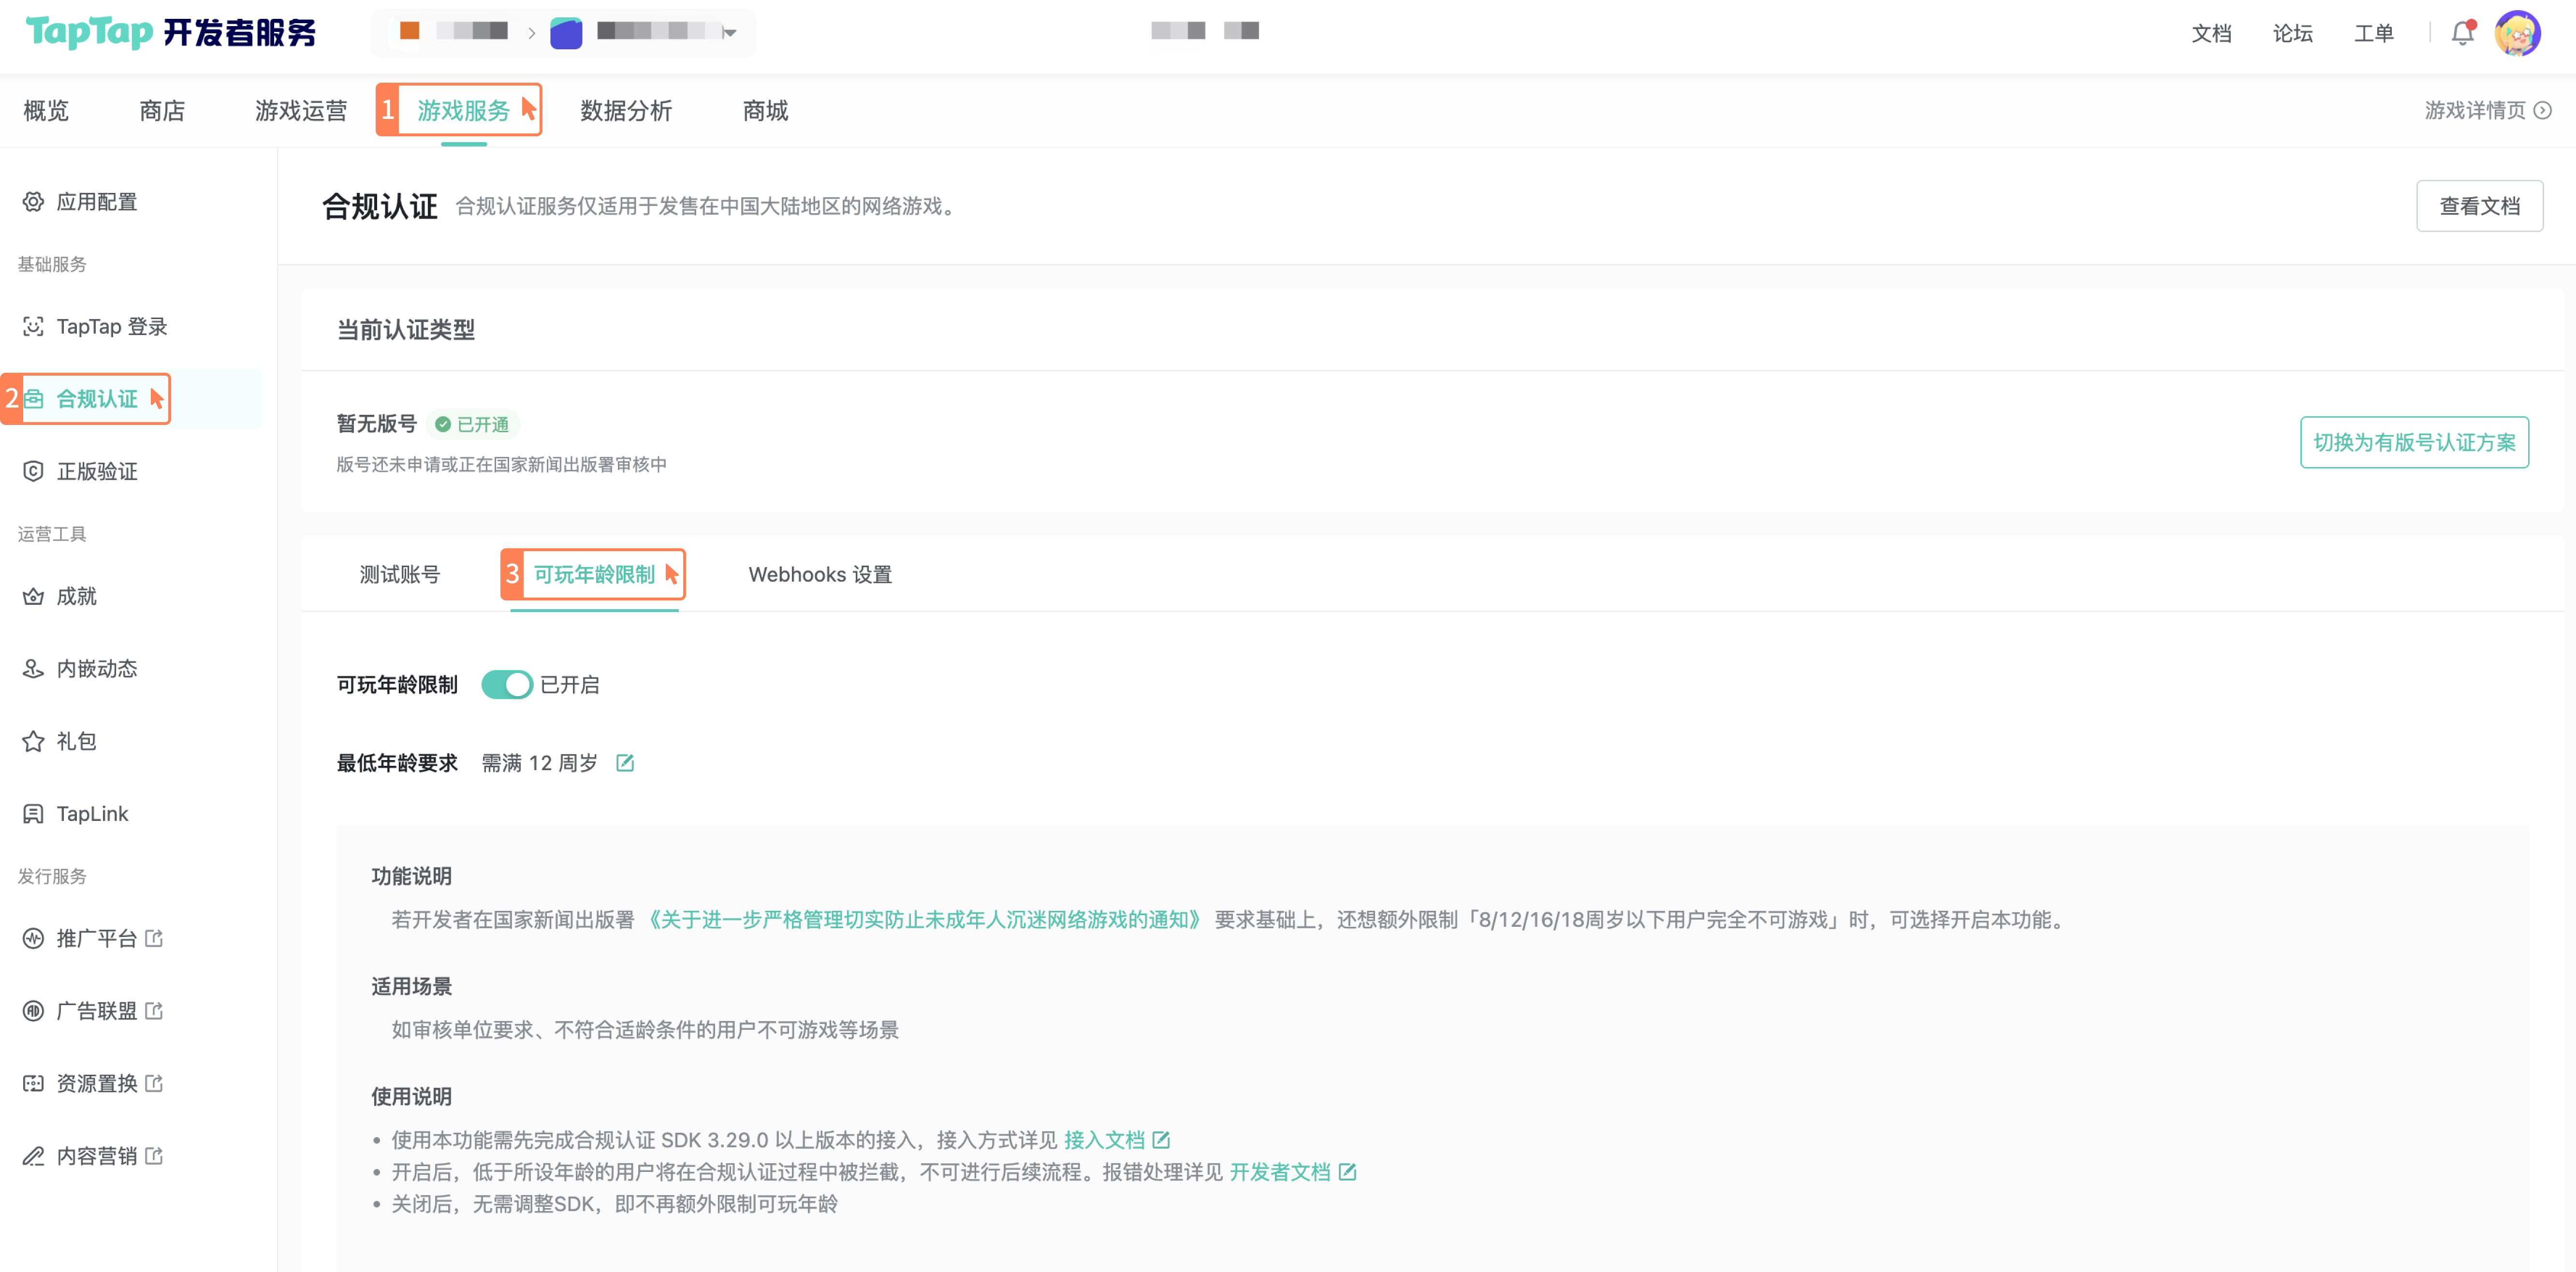Open the 商店 tab

[x=162, y=110]
